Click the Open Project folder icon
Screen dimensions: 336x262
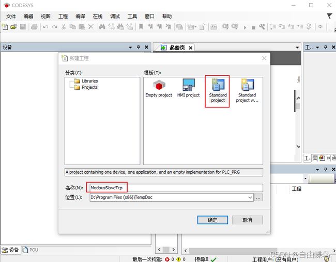pos(13,27)
